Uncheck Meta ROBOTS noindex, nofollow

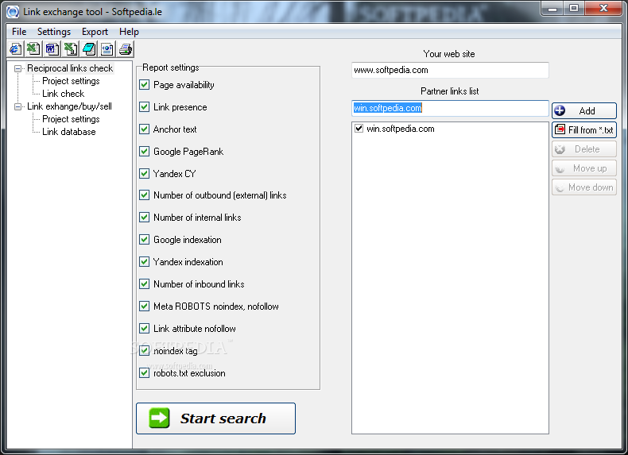(144, 307)
